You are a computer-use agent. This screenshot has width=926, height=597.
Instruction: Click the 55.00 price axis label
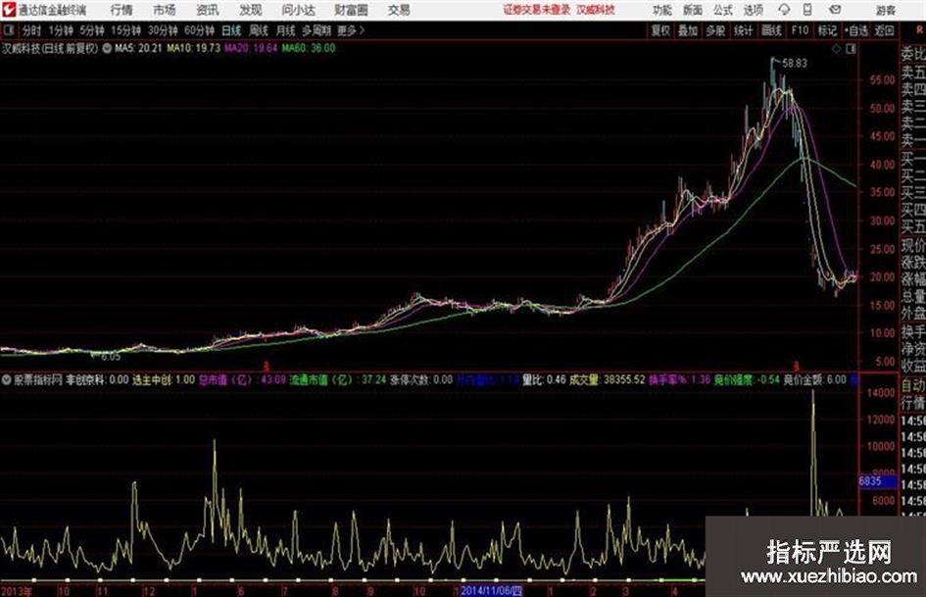882,79
